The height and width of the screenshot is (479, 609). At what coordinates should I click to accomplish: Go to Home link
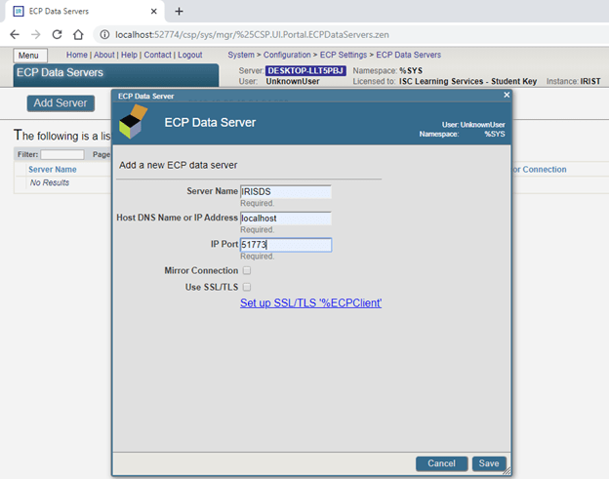(76, 55)
